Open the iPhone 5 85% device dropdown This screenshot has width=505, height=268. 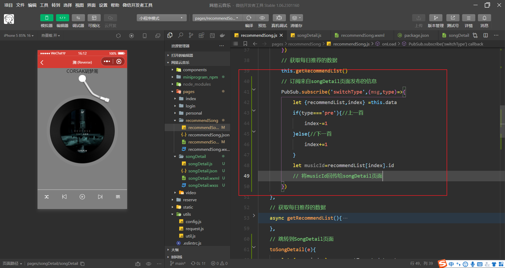click(x=19, y=35)
